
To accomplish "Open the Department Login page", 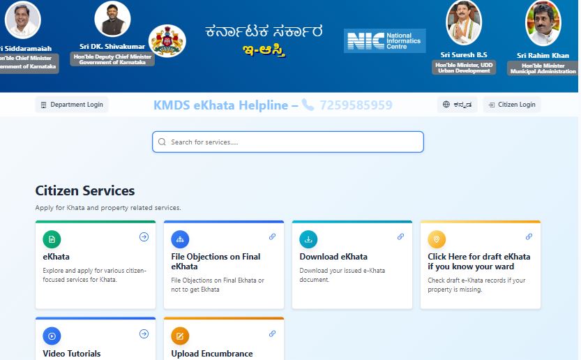I will pos(72,105).
